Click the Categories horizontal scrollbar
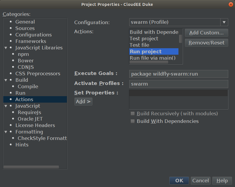 [31, 167]
